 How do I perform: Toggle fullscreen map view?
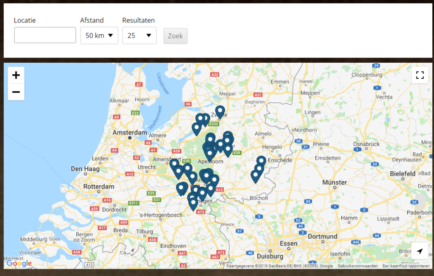420,75
